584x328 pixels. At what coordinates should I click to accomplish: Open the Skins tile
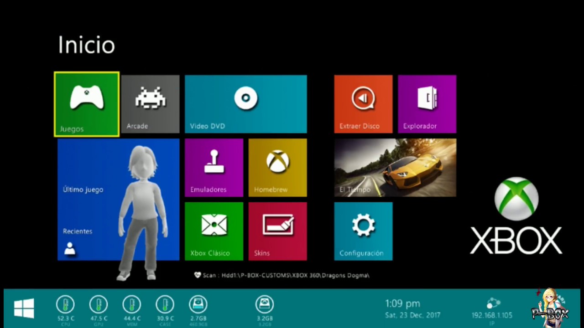tap(278, 231)
